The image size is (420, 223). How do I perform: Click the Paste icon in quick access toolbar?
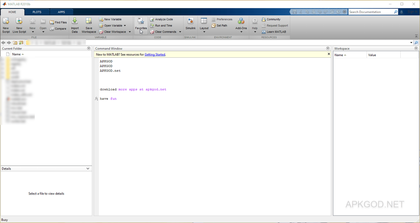click(313, 12)
